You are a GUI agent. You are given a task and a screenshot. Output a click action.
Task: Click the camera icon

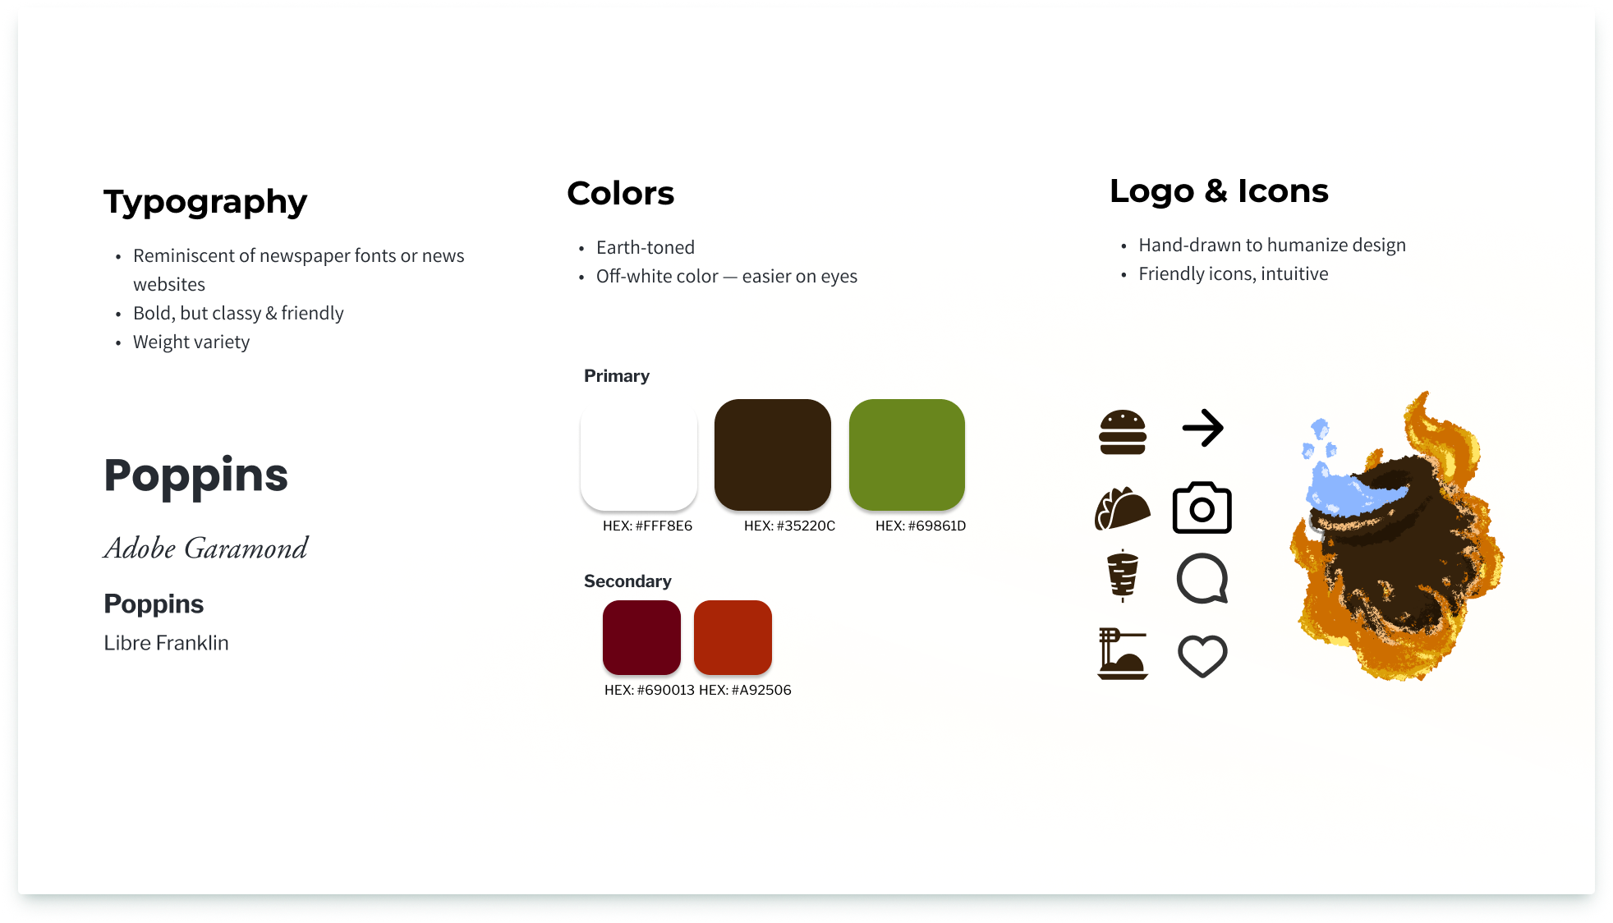coord(1202,508)
